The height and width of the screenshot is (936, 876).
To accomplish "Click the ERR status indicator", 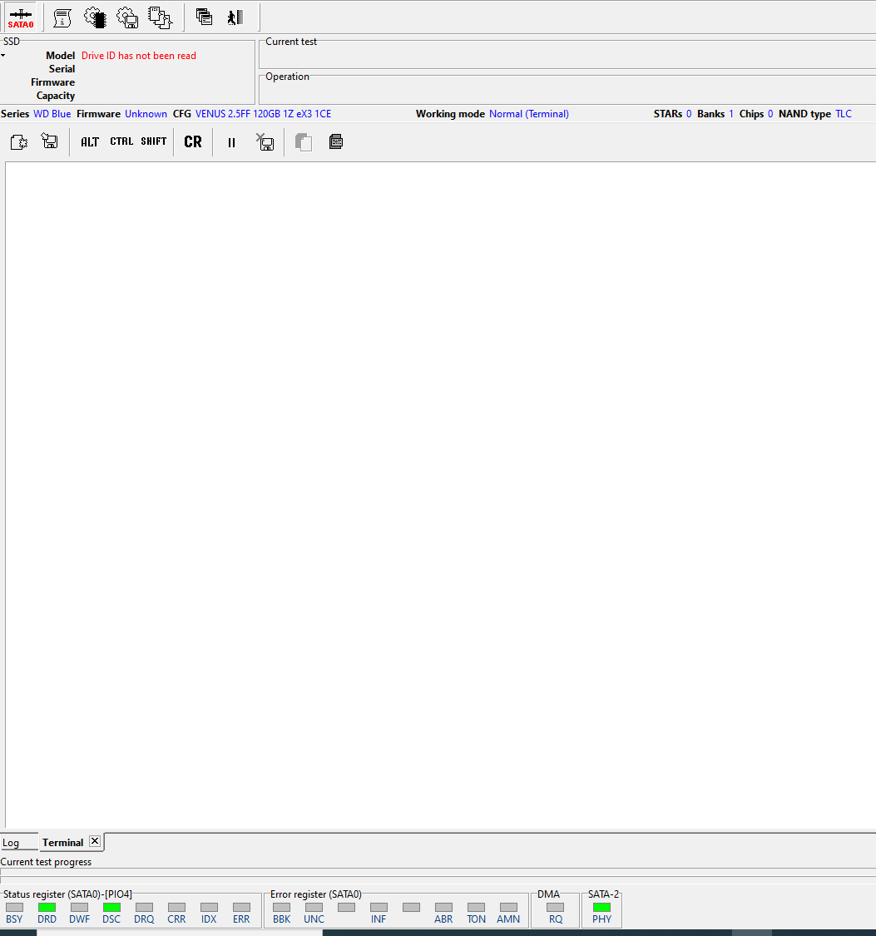I will [x=242, y=908].
